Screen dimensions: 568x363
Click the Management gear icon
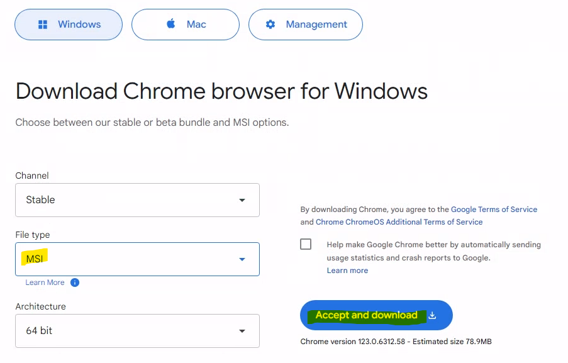270,25
